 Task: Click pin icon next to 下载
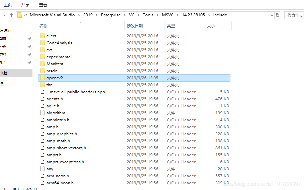(29, 47)
